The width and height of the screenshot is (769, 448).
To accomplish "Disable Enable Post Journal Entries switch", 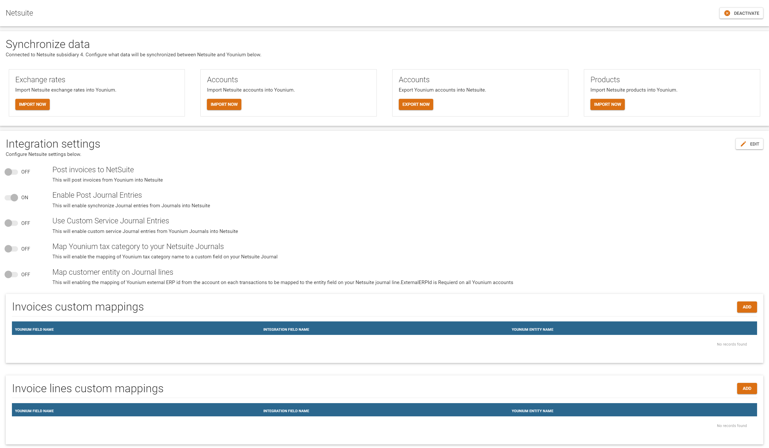I will point(11,198).
